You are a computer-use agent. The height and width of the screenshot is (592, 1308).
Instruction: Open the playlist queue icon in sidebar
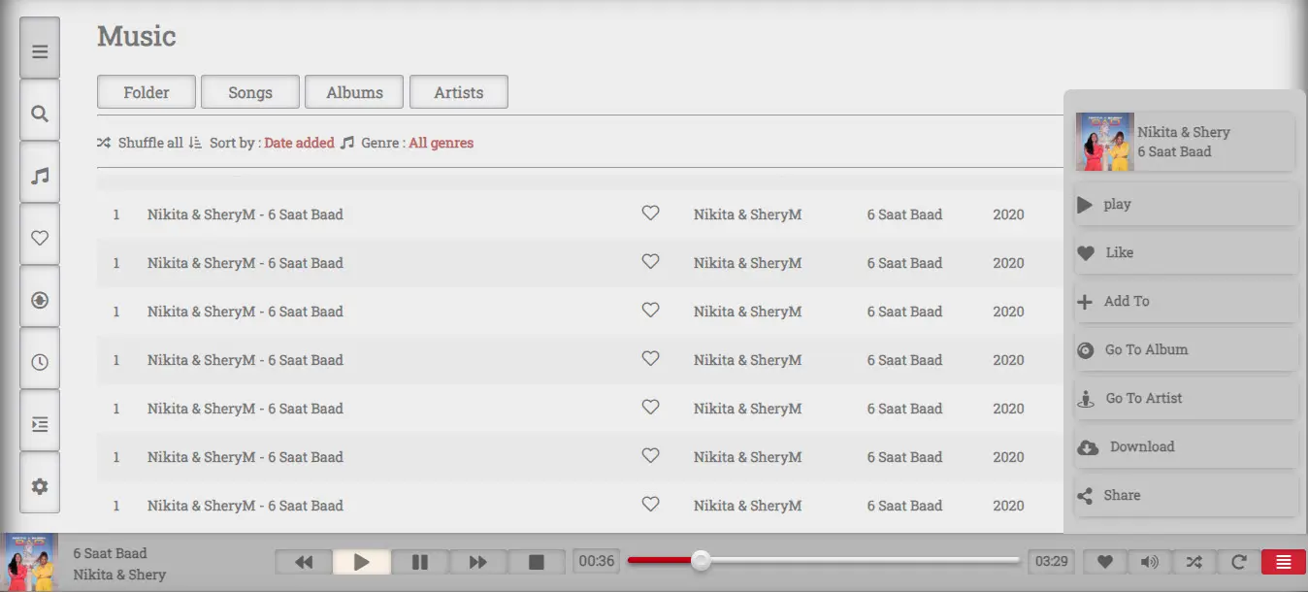[40, 424]
